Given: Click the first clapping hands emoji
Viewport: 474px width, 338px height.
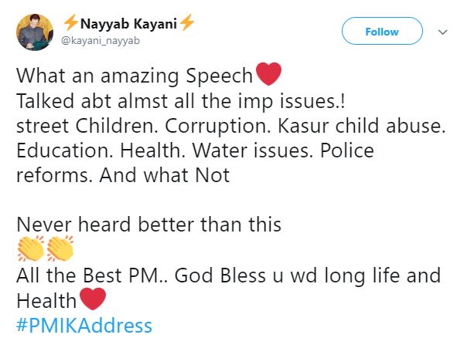Looking at the screenshot, I should (30, 249).
